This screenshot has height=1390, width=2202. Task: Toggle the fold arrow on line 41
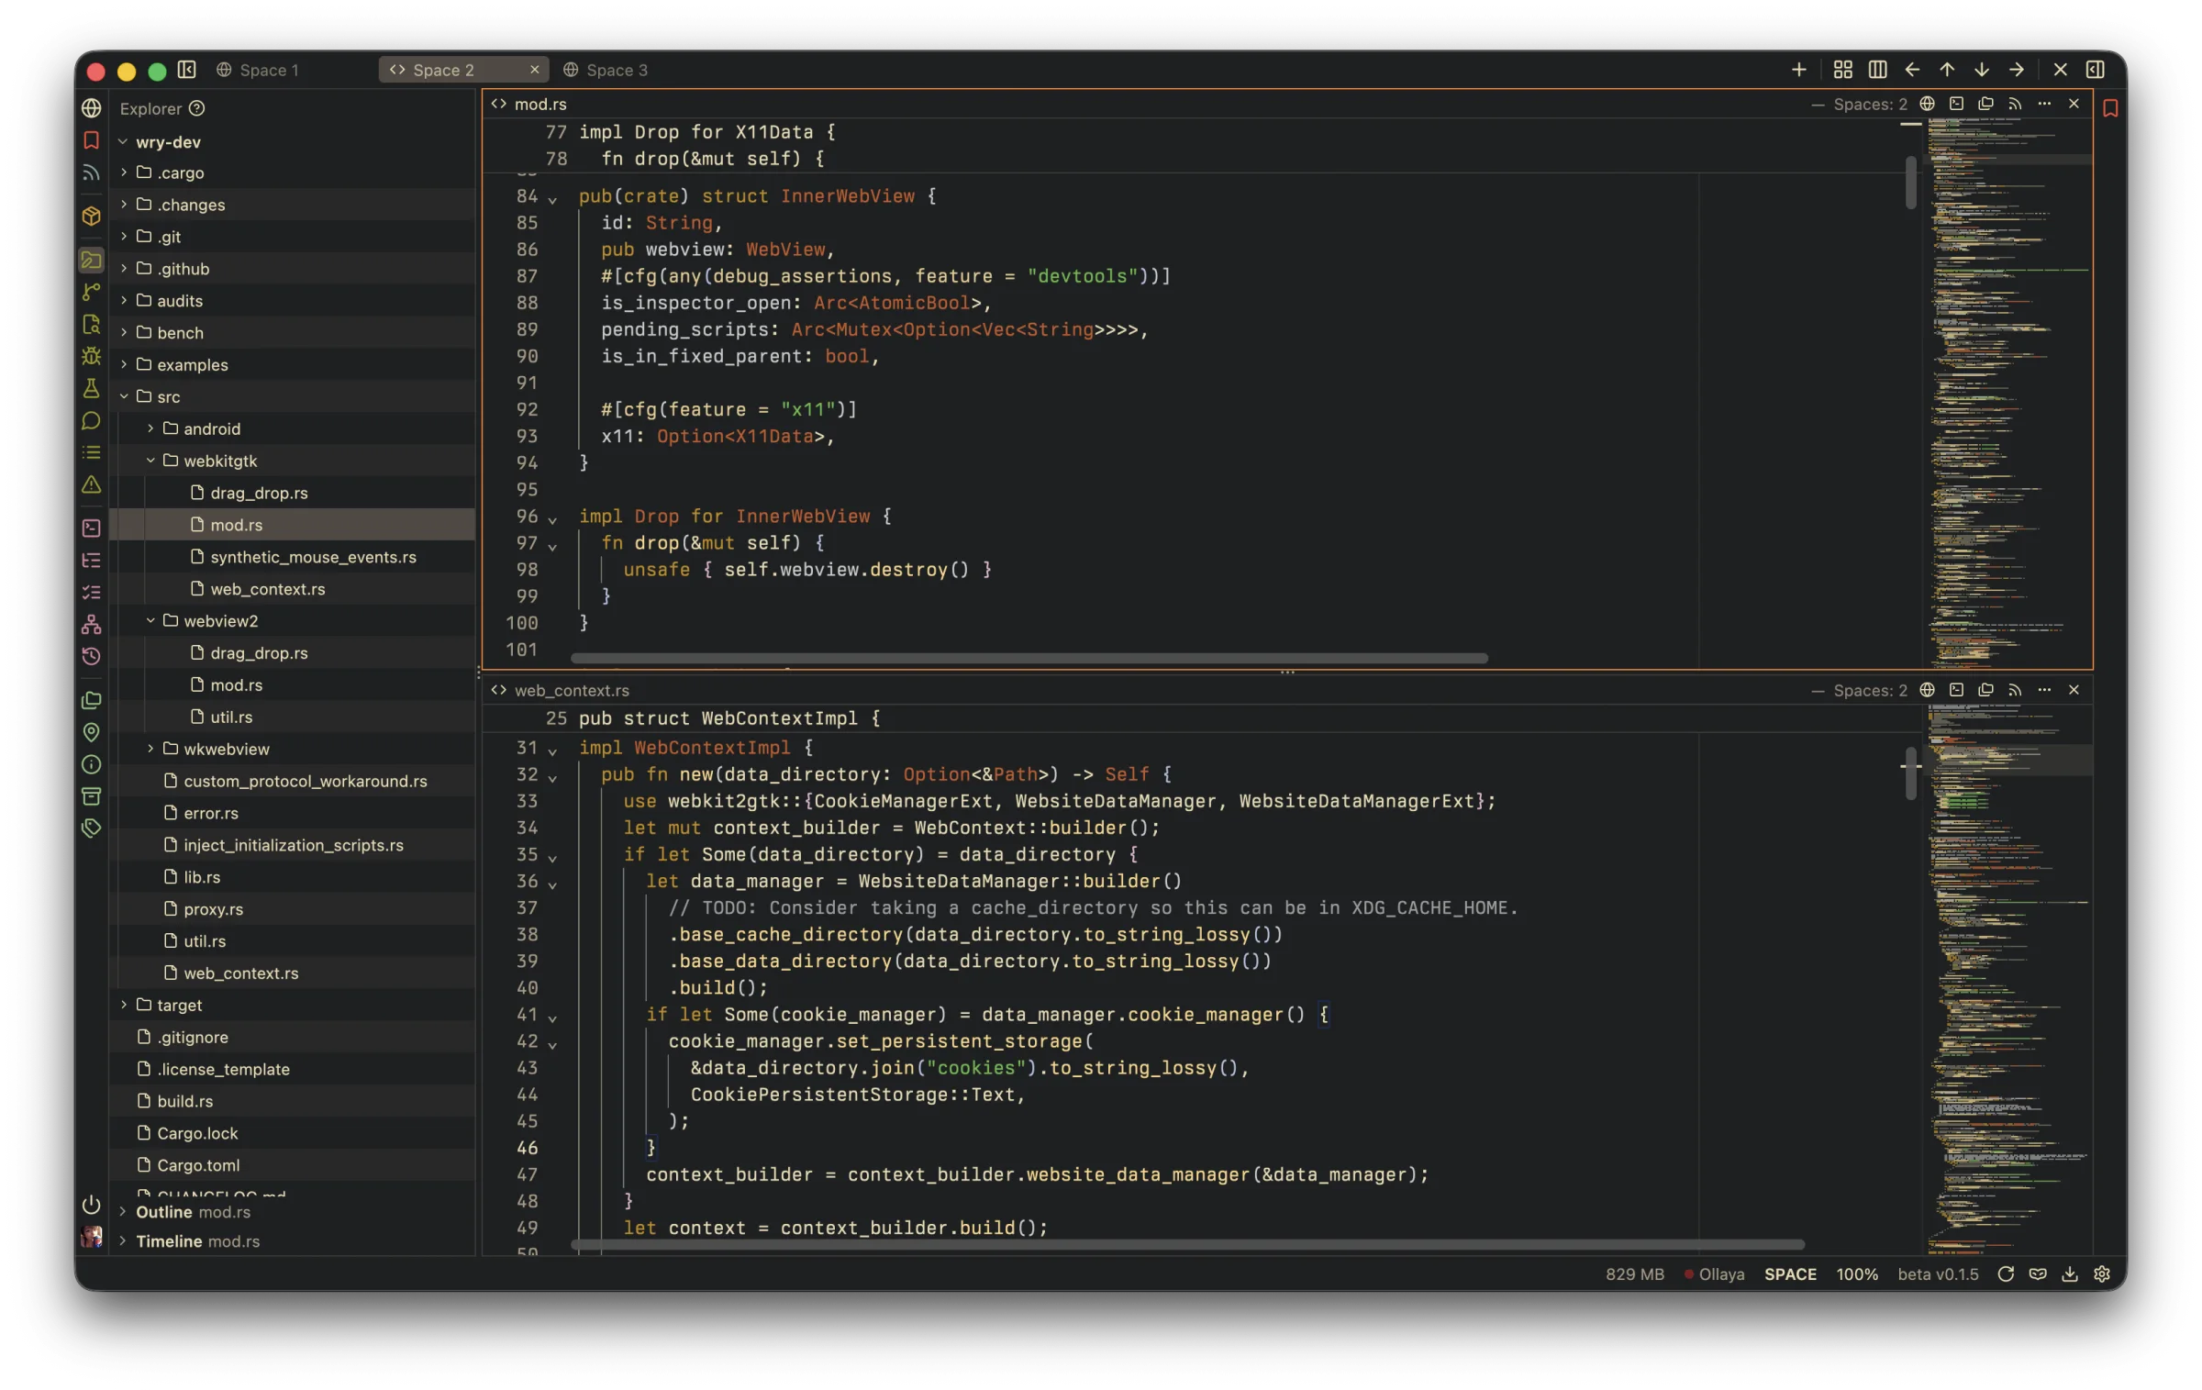click(x=552, y=1017)
